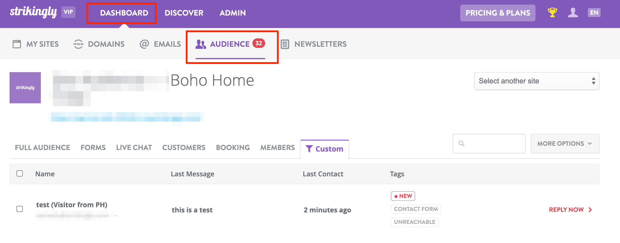Select the Customers tab
This screenshot has width=620, height=243.
(184, 147)
